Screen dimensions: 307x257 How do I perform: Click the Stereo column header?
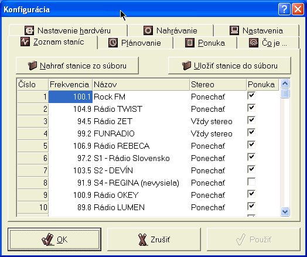[218, 85]
